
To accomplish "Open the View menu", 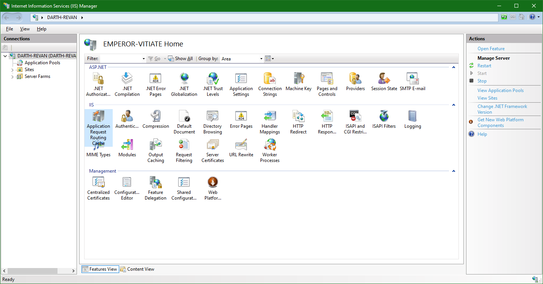I will [24, 29].
